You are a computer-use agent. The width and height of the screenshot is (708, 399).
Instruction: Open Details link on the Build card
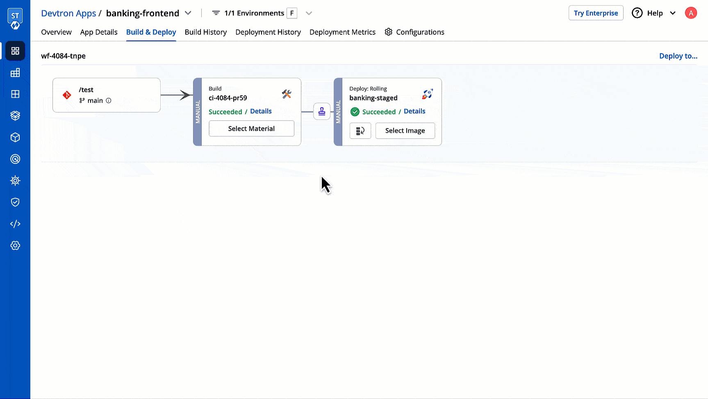[x=261, y=111]
